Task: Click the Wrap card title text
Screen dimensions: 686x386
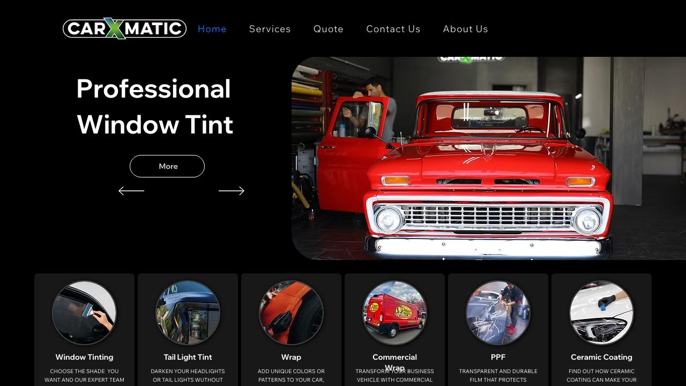Action: coord(291,357)
